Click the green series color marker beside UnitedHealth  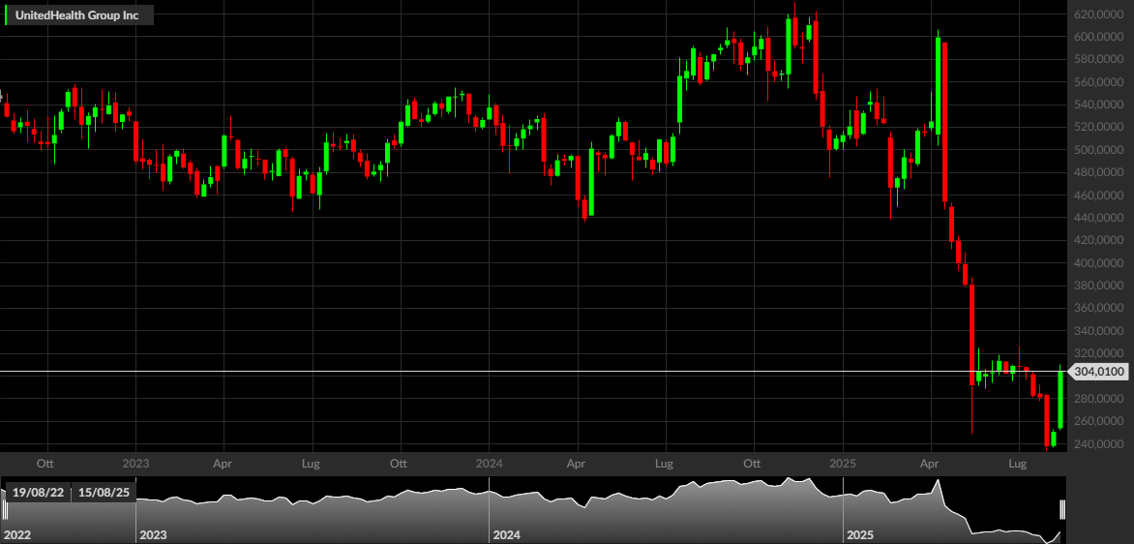tap(7, 15)
